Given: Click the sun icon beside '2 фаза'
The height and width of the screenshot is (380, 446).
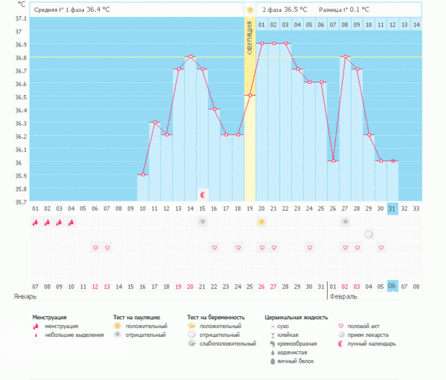Looking at the screenshot, I should (251, 10).
